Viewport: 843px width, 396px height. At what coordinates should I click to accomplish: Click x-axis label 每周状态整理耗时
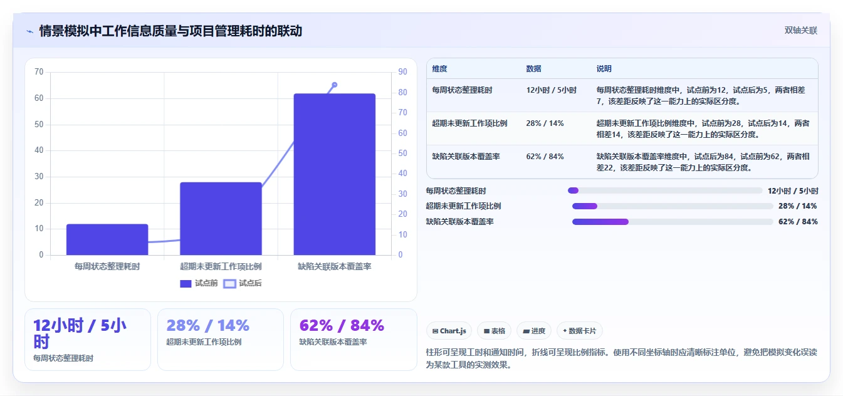click(x=107, y=267)
